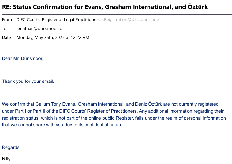Click the Monday, May 26th, 2025 timestamp
Image resolution: width=232 pixels, height=164 pixels.
(53, 37)
